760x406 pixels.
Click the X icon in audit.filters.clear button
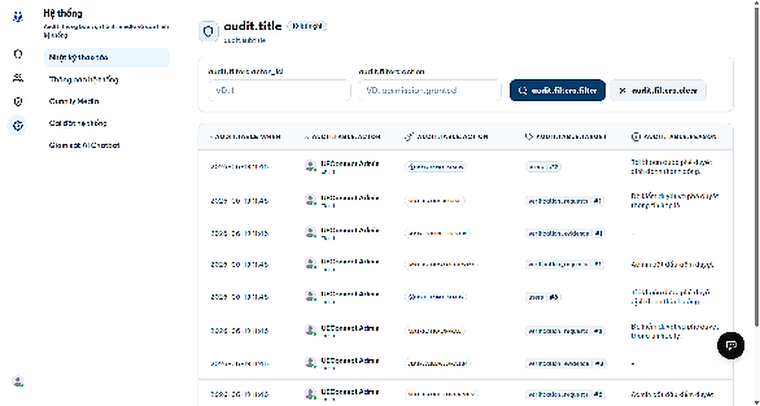tap(622, 91)
